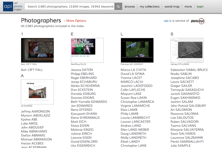
Task: Click into the keyword search field
Action: tap(70, 6)
